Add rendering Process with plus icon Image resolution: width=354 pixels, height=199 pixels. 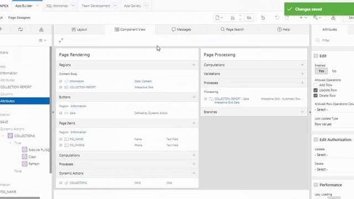(194, 164)
